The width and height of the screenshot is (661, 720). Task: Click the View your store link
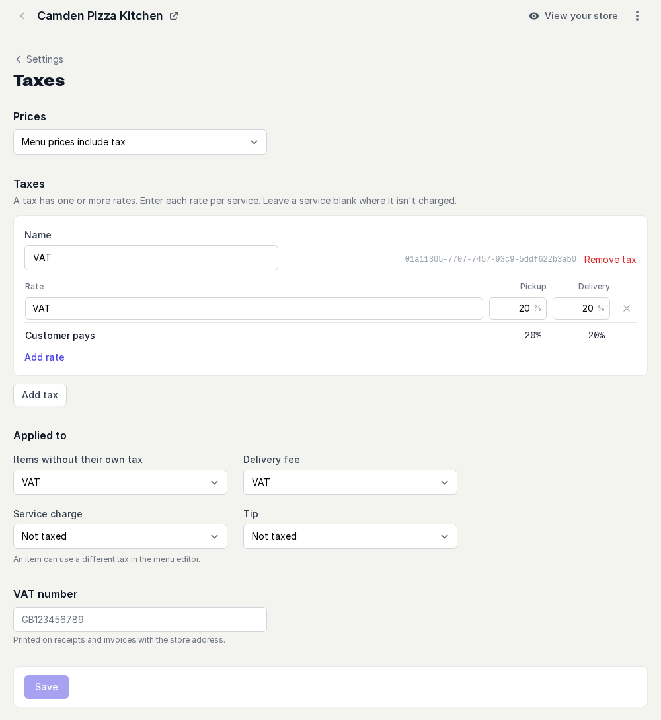pos(573,16)
